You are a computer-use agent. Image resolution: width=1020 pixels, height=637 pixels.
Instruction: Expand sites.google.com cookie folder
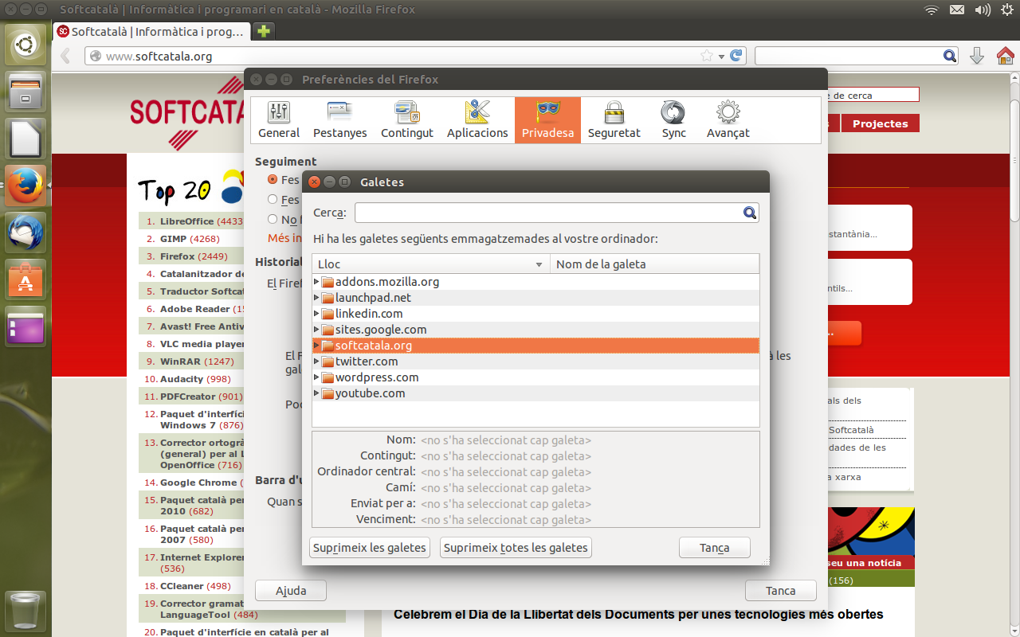pos(316,329)
